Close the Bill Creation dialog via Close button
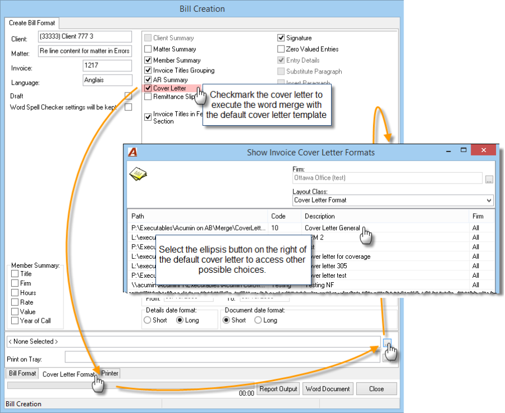 (x=377, y=389)
